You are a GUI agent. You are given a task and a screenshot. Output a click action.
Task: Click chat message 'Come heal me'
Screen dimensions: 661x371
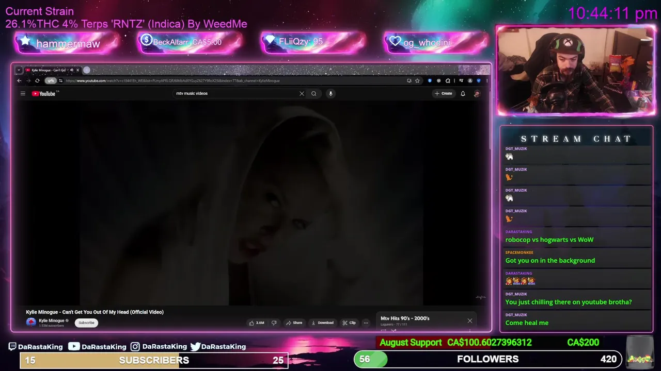click(x=527, y=323)
